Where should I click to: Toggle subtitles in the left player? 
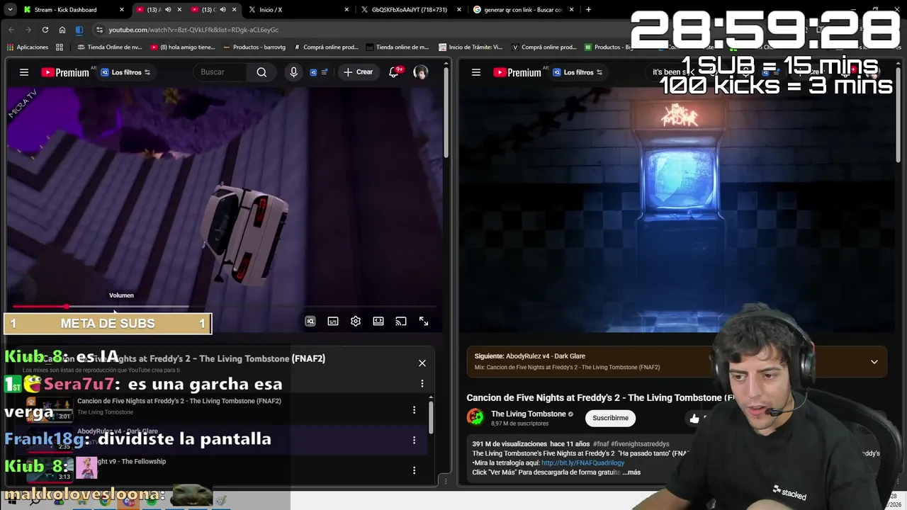[333, 322]
